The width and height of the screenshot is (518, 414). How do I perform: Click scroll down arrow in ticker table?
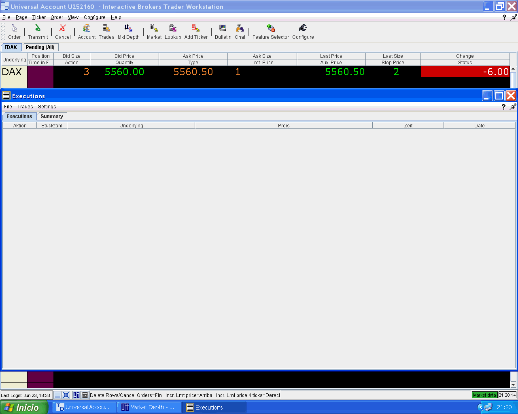513,385
